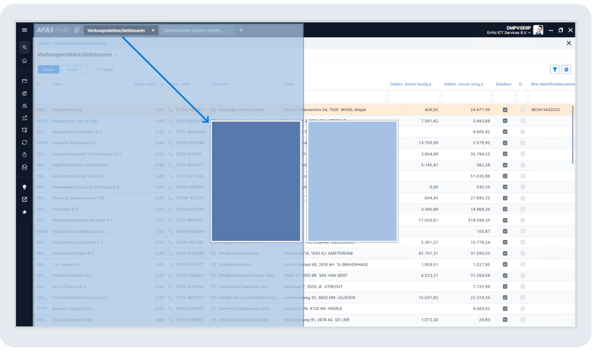Click the stopwatch icon in sidebar
Image resolution: width=594 pixels, height=351 pixels.
24,155
